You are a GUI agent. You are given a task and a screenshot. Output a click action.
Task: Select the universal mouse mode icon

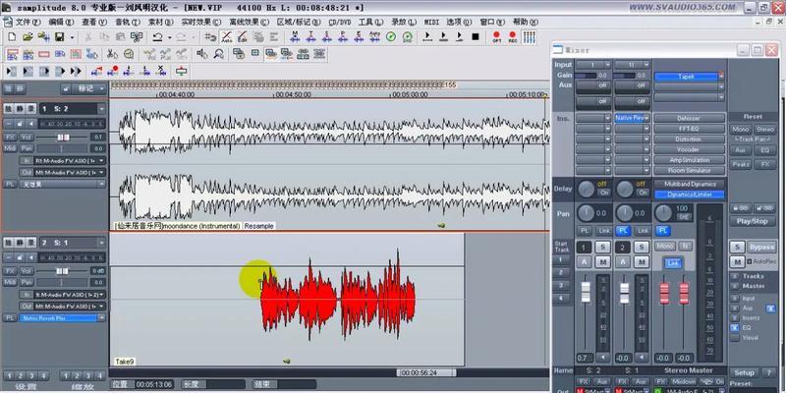(12, 54)
